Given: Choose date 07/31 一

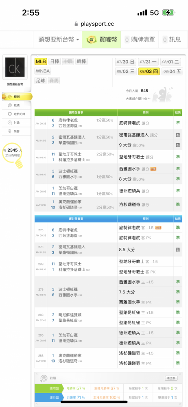Looking at the screenshot, I should (x=148, y=62).
